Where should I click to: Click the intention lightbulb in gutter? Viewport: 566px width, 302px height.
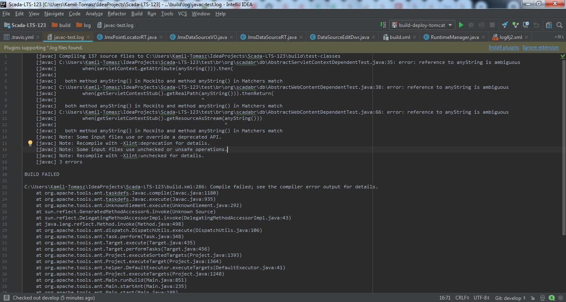30,143
